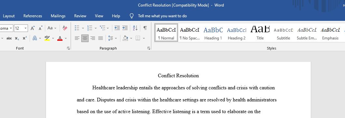The image size is (345, 118).
Task: Open the borders dropdown arrow
Action: pyautogui.click(x=144, y=38)
